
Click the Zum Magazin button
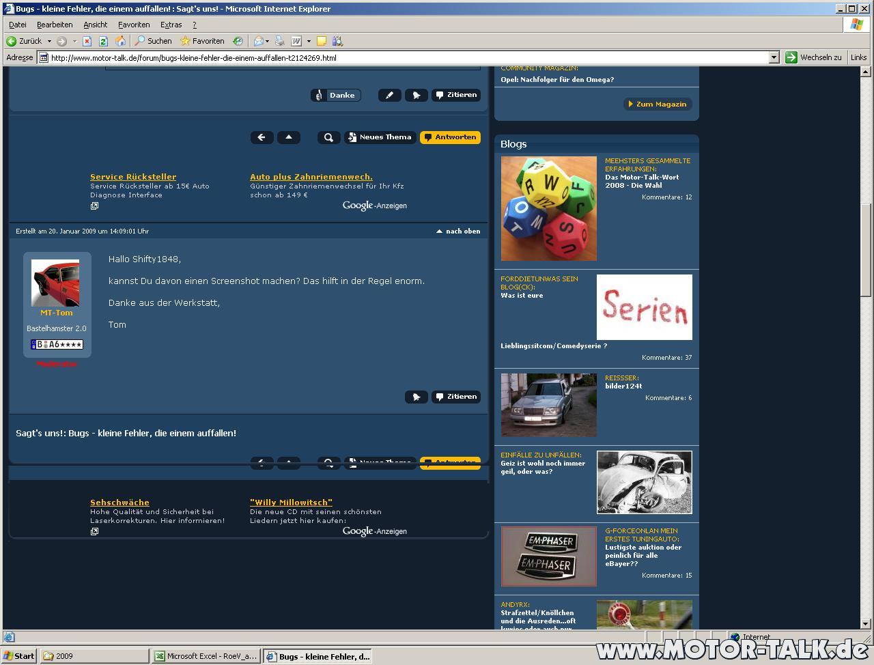658,104
